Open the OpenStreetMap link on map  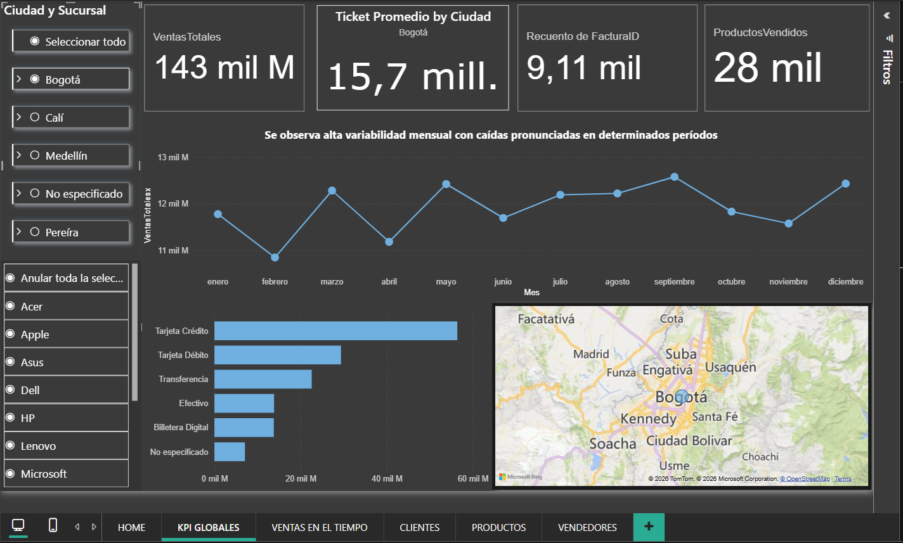coord(805,479)
